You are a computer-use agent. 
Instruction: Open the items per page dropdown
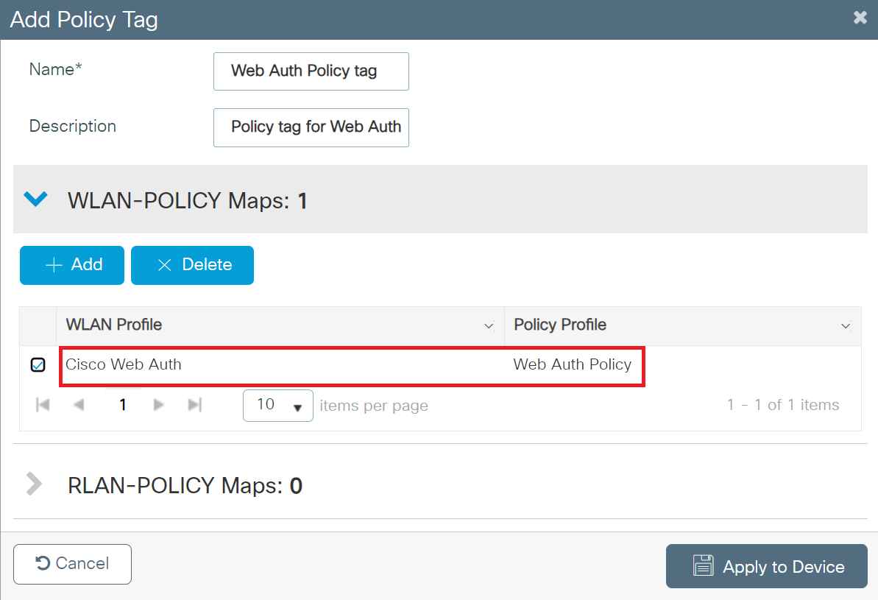[277, 406]
